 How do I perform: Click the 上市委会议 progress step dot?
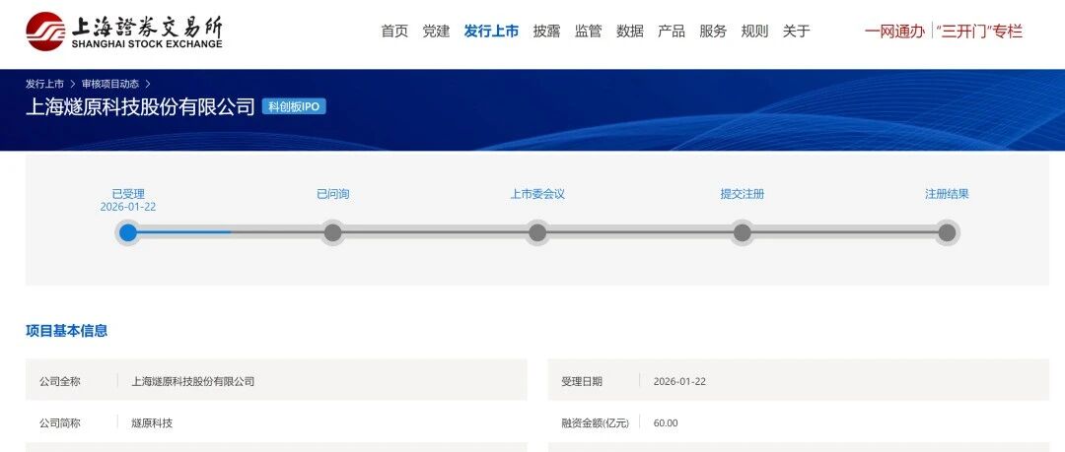(537, 232)
